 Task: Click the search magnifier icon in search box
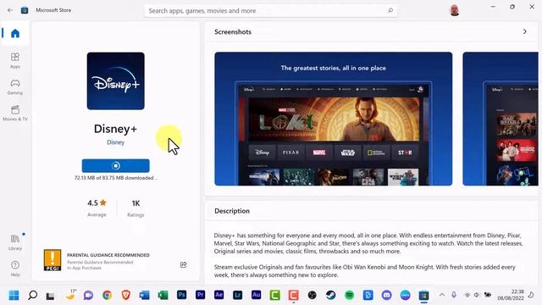coord(390,10)
